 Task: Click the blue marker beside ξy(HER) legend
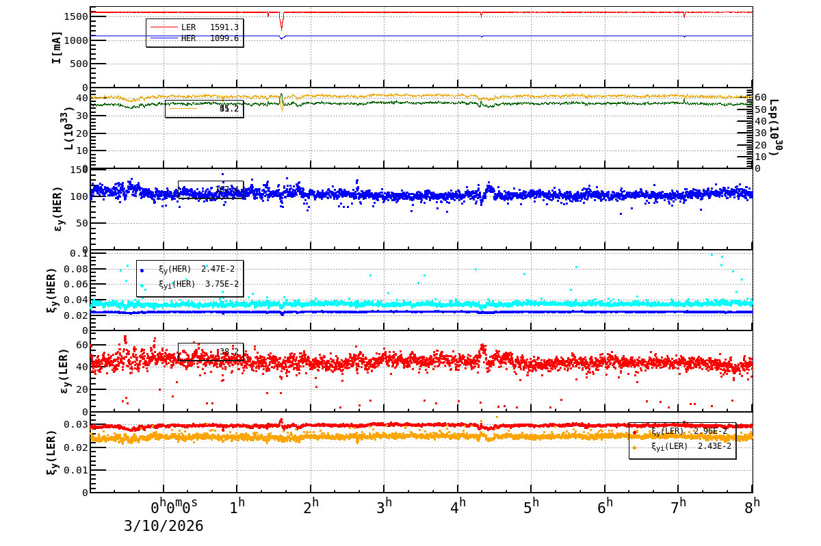(x=142, y=270)
